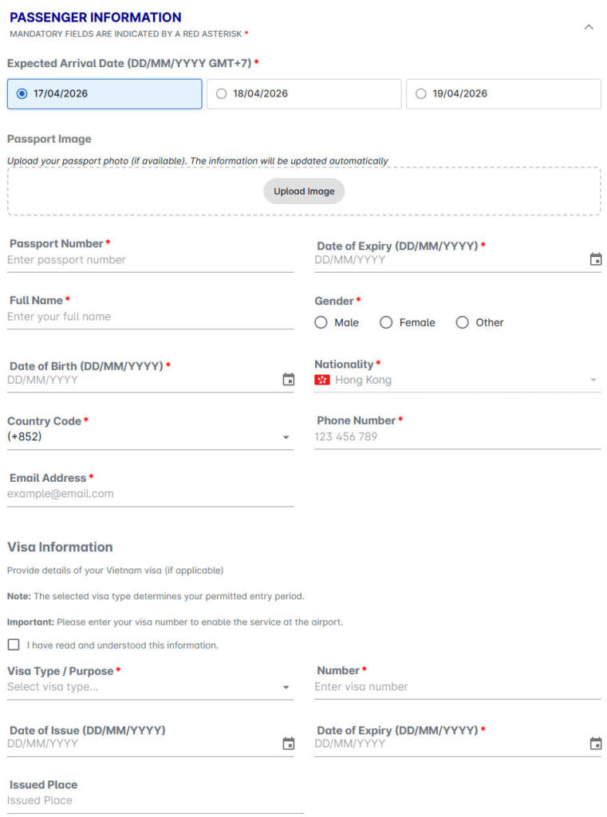This screenshot has width=607, height=817.
Task: Expand the Country Code dropdown
Action: (x=150, y=436)
